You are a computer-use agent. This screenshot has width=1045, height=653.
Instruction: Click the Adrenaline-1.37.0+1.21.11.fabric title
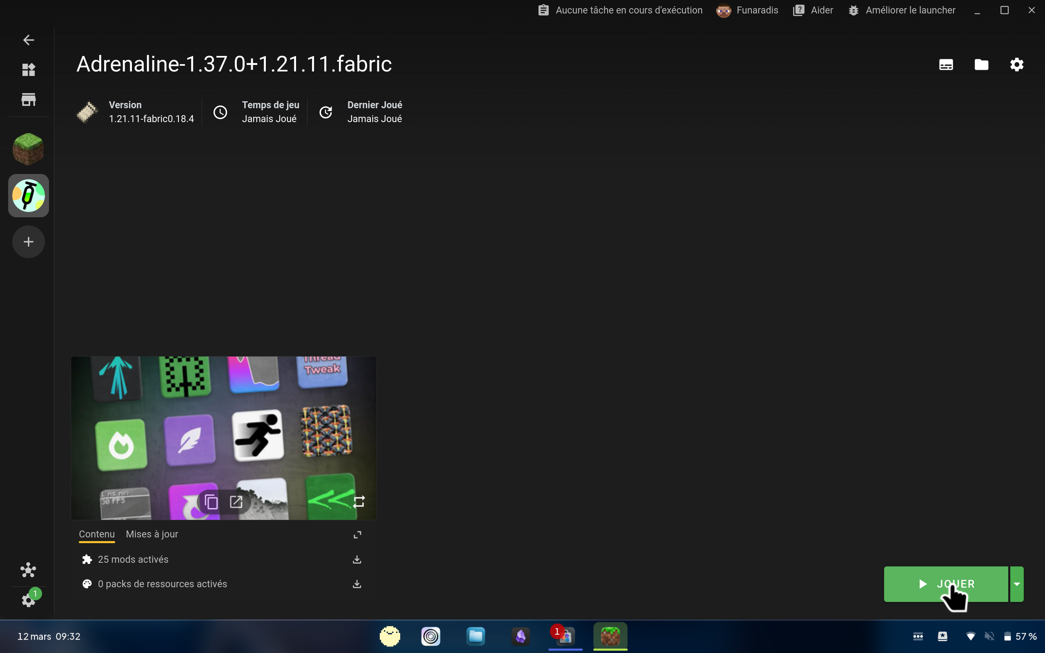tap(234, 65)
